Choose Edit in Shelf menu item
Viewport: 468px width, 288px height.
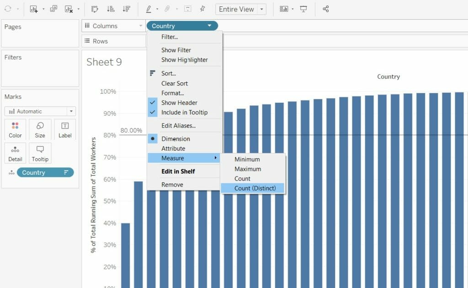coord(178,171)
